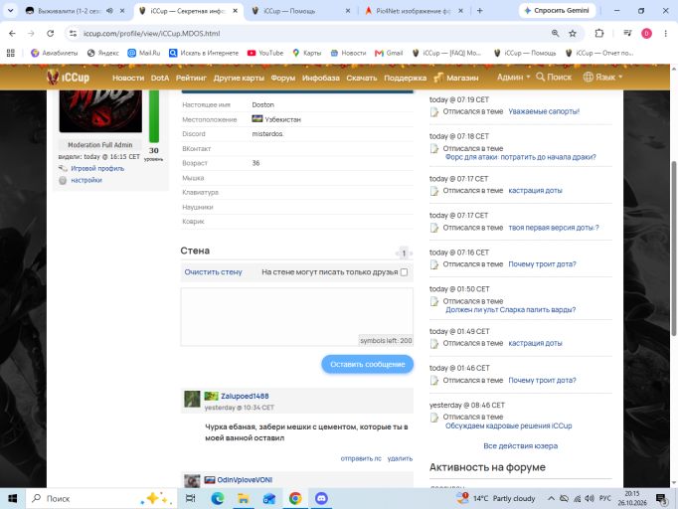Open the tab search chevron in Chrome

[10, 10]
